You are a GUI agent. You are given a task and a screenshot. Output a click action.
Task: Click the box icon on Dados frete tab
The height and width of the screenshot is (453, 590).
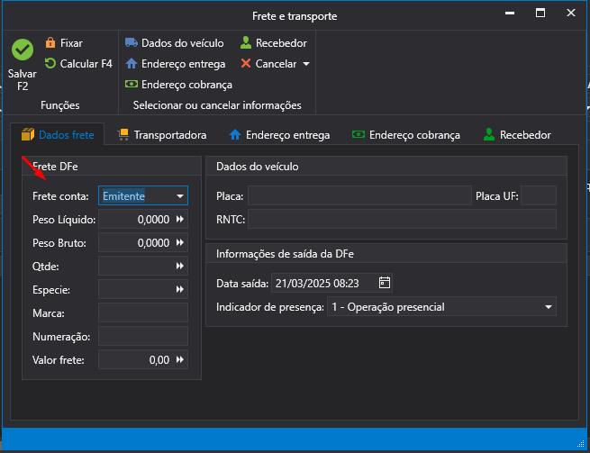28,134
